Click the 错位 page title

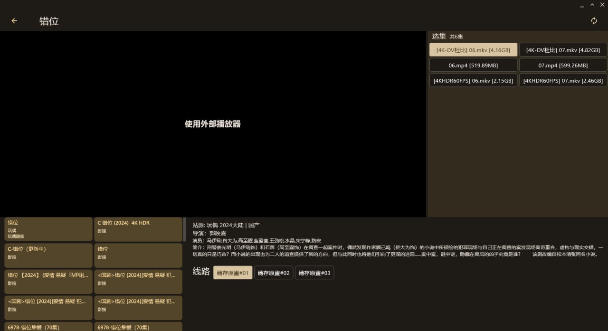(x=49, y=21)
